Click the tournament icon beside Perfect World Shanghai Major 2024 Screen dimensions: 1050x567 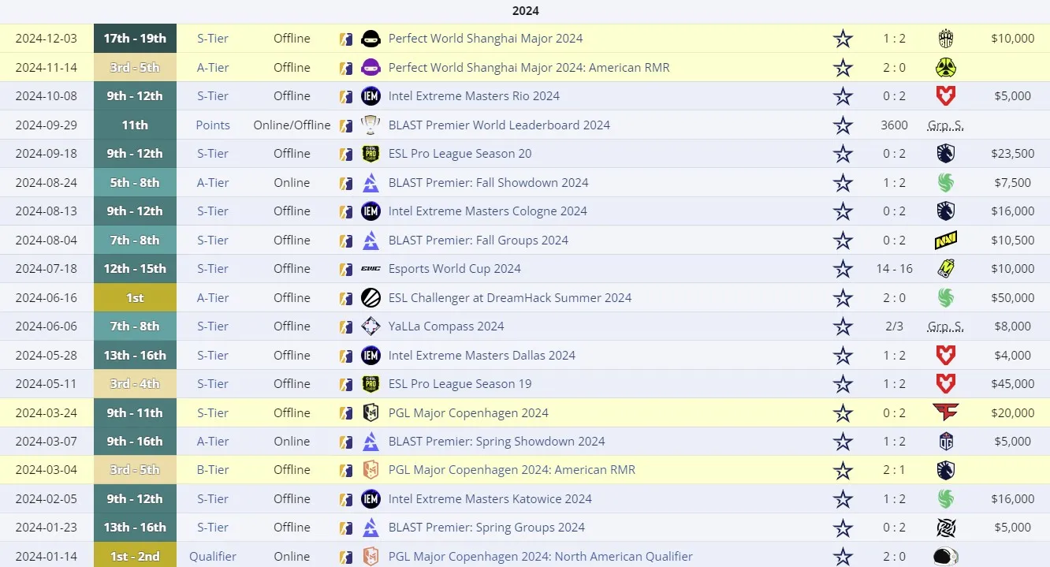click(370, 39)
